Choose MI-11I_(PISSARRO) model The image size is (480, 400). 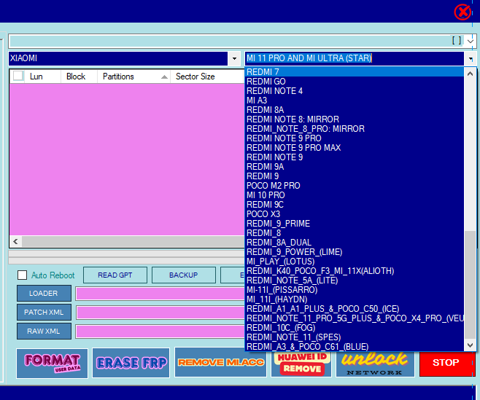pos(355,290)
